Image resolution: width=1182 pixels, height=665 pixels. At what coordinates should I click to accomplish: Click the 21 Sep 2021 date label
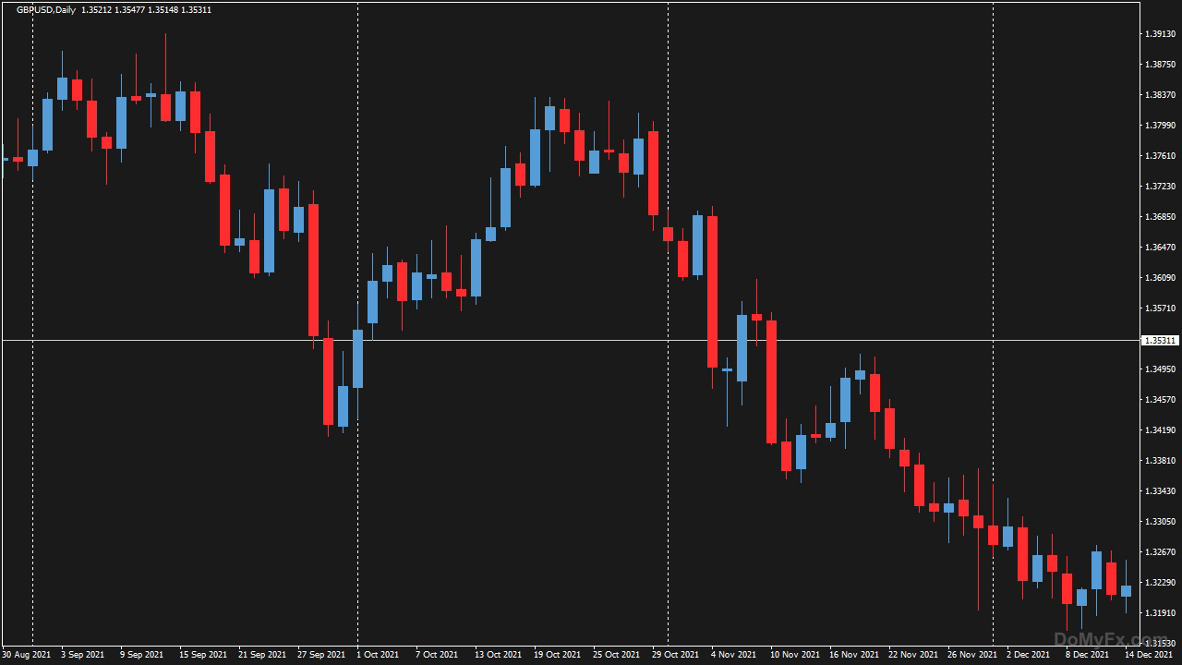pos(261,655)
